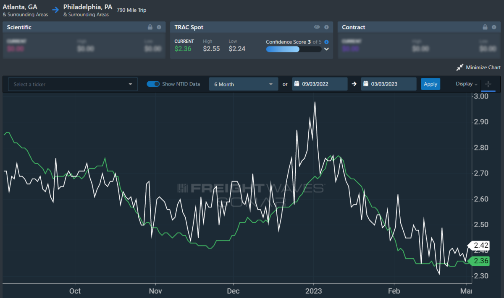The image size is (504, 298).
Task: Open the Display menu
Action: [467, 84]
